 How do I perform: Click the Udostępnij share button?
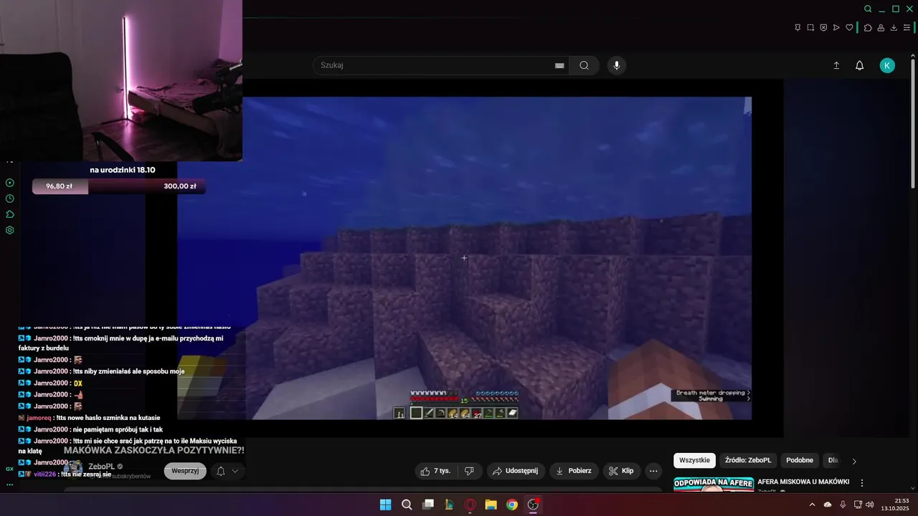[515, 471]
